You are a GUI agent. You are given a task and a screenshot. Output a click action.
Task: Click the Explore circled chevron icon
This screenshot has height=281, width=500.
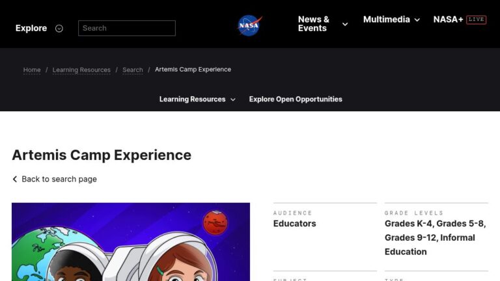59,29
